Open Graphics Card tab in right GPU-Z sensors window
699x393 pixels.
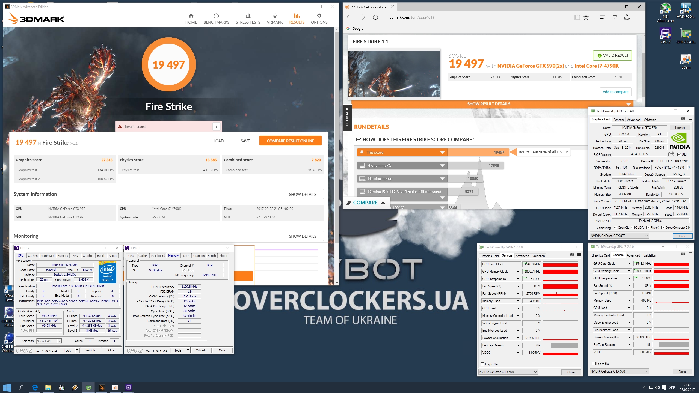(x=600, y=255)
